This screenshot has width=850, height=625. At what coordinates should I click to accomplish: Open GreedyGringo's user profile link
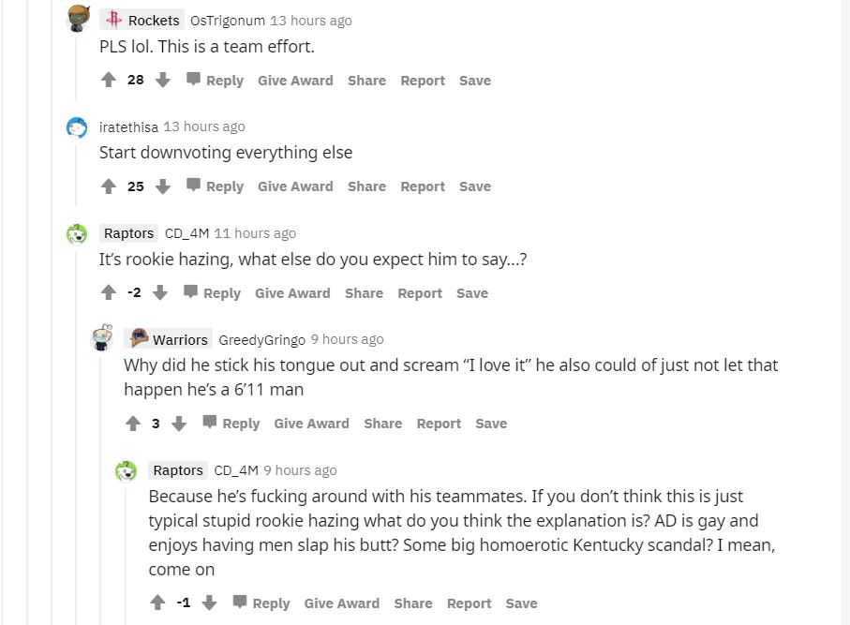click(x=261, y=339)
